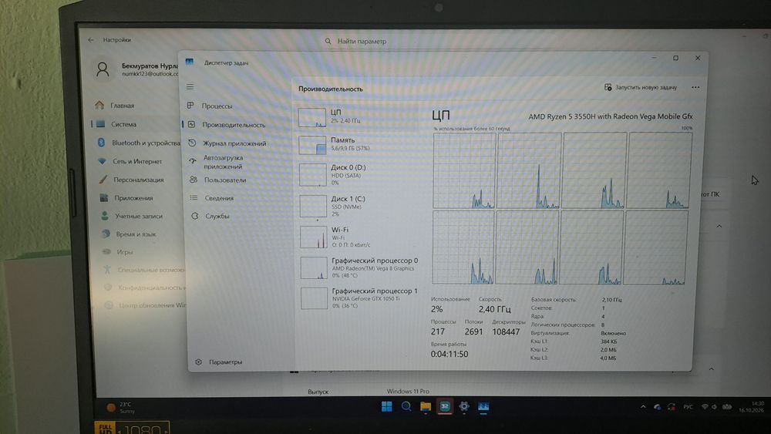Open the Windows Start button
Viewport: 771px width, 434px height.
point(387,406)
